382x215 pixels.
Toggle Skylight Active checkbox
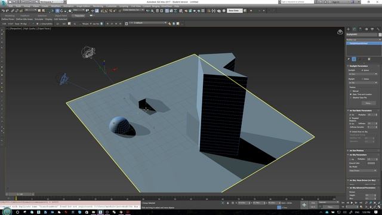362,79
